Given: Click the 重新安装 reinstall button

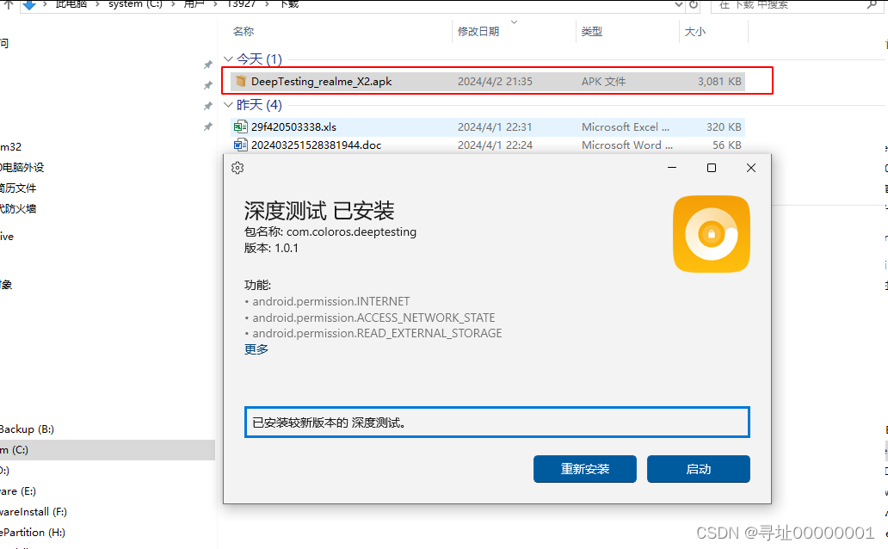Looking at the screenshot, I should tap(585, 469).
